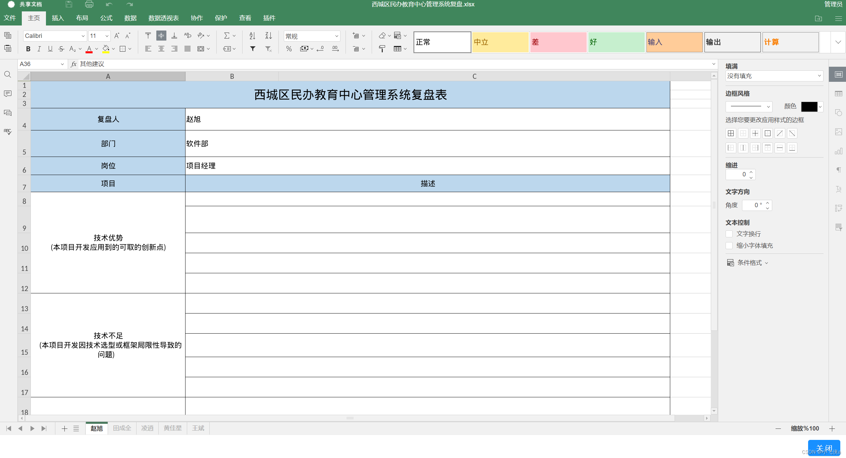This screenshot has height=458, width=846.
Task: Toggle italic formatting
Action: [39, 49]
